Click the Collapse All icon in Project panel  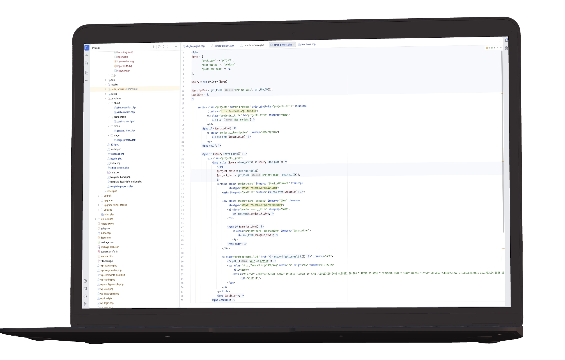point(168,47)
